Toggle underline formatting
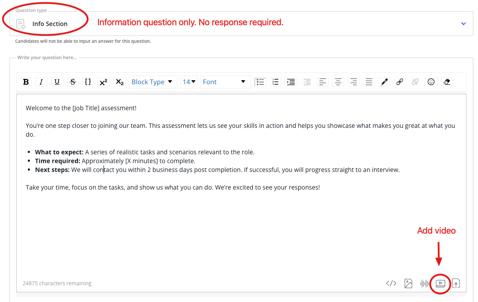The height and width of the screenshot is (302, 478). pos(57,82)
